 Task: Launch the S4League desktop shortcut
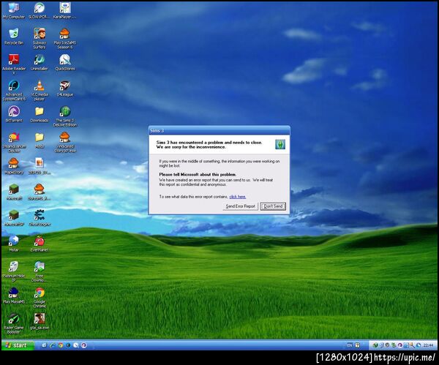click(64, 89)
